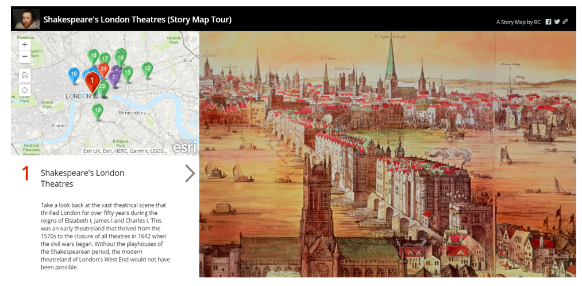Select map marker number 24
The height and width of the screenshot is (286, 582).
click(x=103, y=69)
